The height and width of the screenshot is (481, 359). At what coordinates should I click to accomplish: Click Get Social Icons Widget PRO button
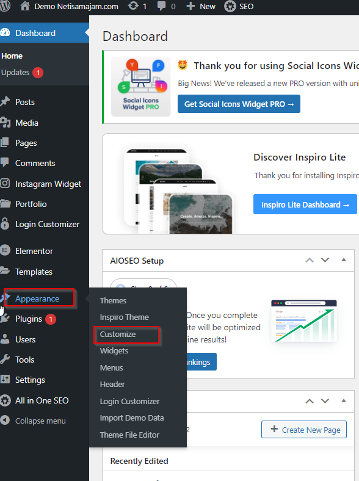tap(239, 104)
